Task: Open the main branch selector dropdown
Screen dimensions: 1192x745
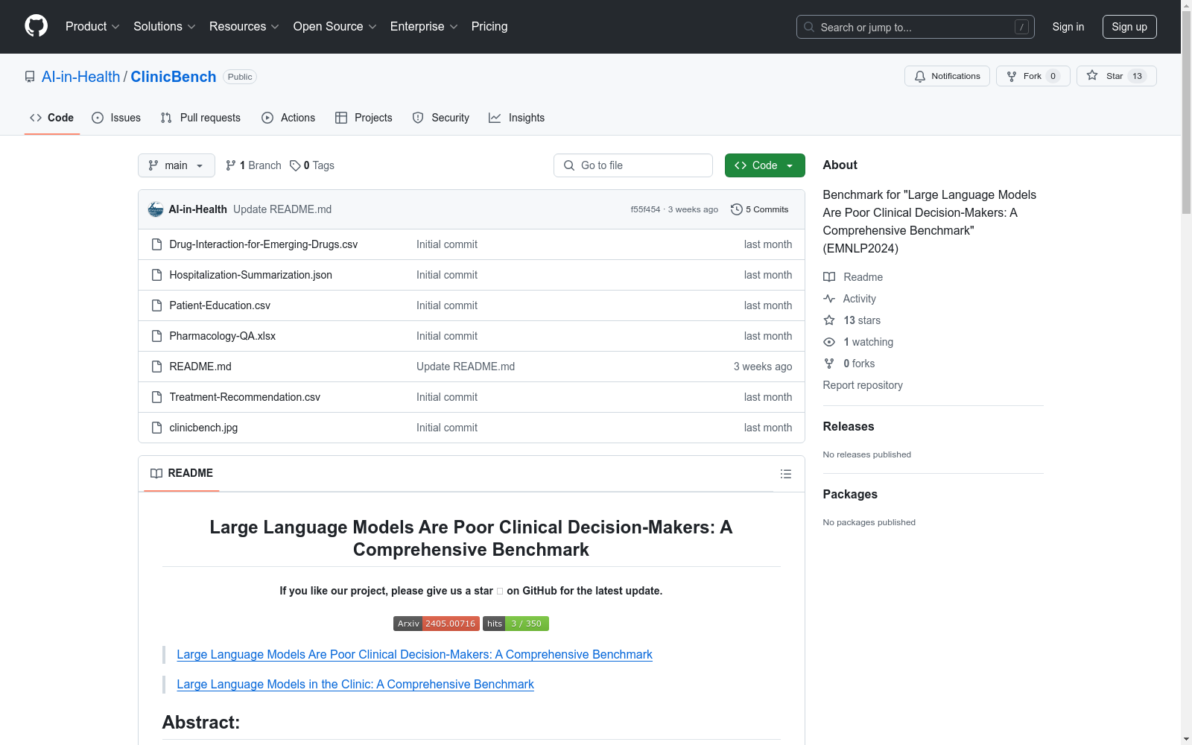Action: (x=177, y=165)
